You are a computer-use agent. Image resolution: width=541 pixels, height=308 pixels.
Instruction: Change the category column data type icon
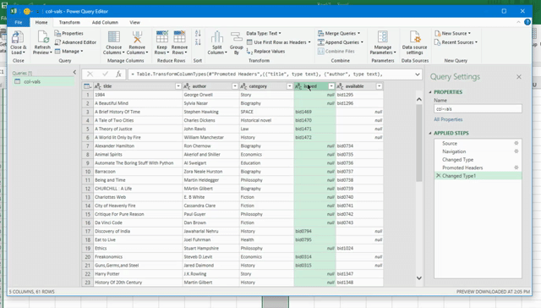243,86
